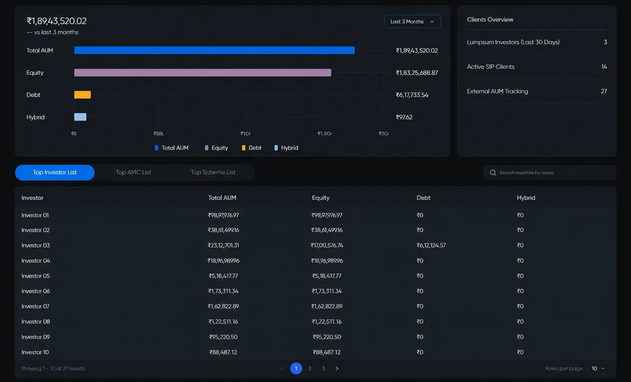Click the search investors by name field
The height and width of the screenshot is (382, 631).
549,172
